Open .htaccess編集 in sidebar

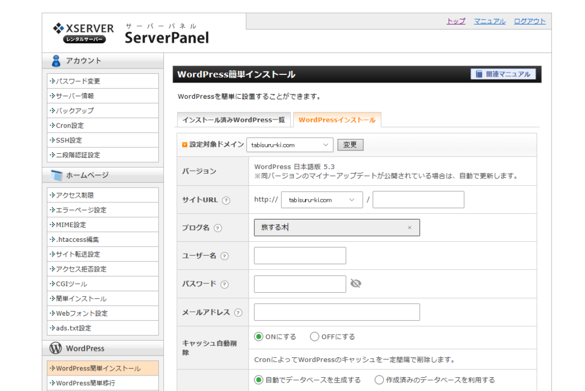pos(103,240)
